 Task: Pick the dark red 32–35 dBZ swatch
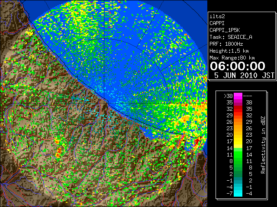point(238,109)
